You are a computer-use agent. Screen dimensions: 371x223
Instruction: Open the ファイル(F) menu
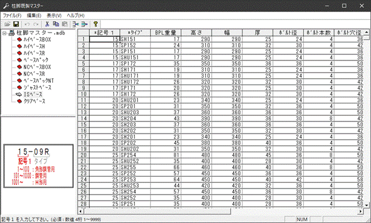(12, 16)
